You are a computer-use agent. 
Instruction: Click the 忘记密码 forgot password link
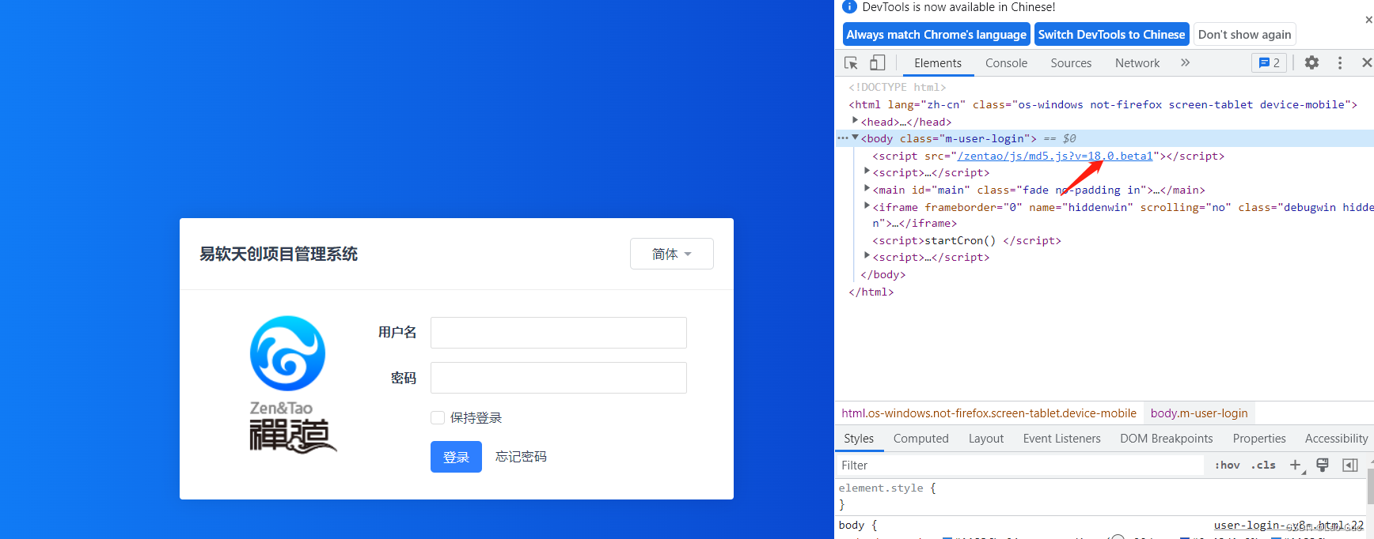[x=521, y=457]
